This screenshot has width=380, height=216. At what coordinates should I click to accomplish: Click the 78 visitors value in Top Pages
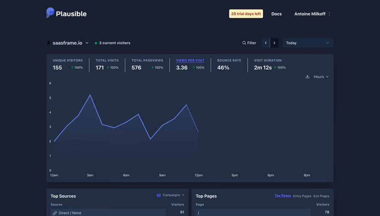[x=327, y=212]
